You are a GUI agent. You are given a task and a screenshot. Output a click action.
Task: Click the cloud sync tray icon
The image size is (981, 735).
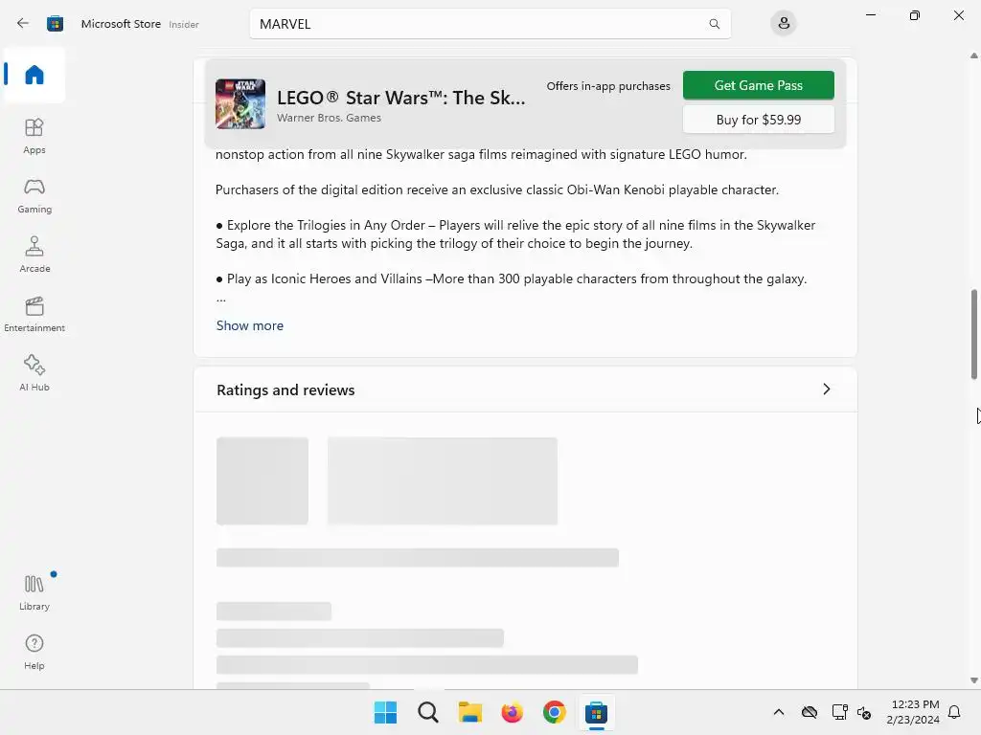809,712
